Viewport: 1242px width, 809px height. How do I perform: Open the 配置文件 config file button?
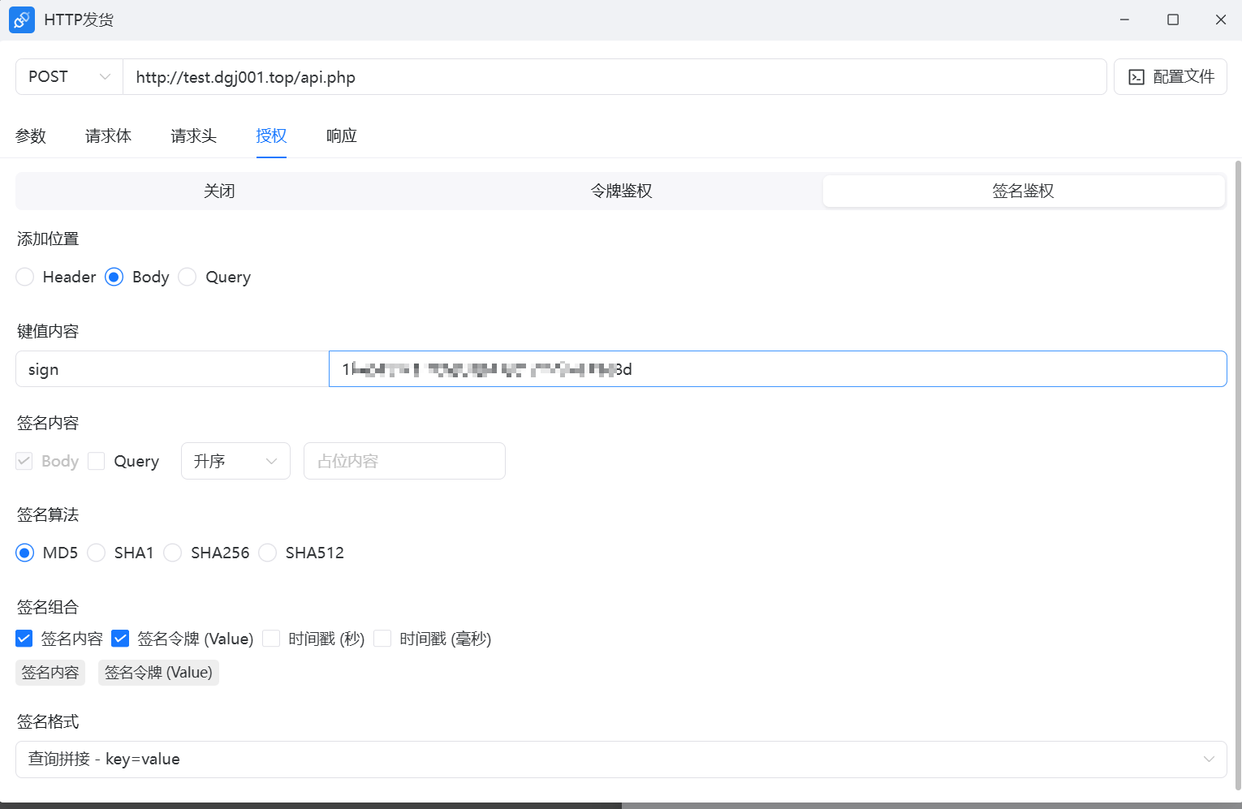1170,77
